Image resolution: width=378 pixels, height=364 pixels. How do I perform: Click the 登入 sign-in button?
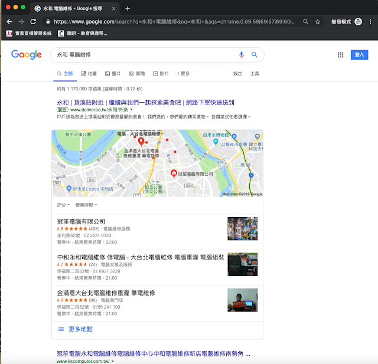coord(359,55)
